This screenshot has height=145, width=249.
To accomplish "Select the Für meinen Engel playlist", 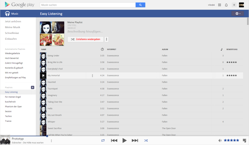I will coord(13,97).
